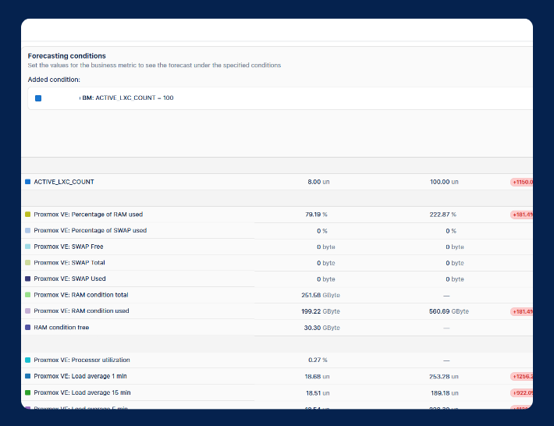The image size is (554, 426).
Task: Click the SWAP Used color swatch
Action: point(27,279)
